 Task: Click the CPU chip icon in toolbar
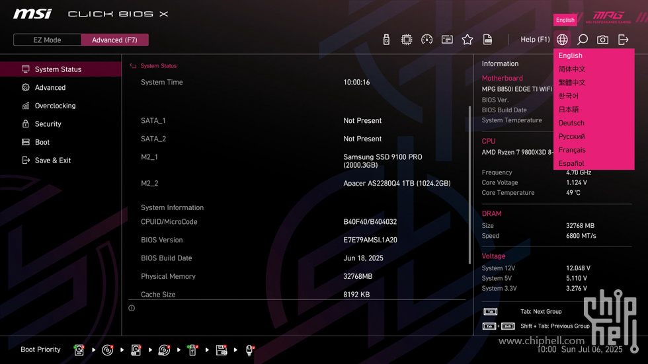coord(407,40)
